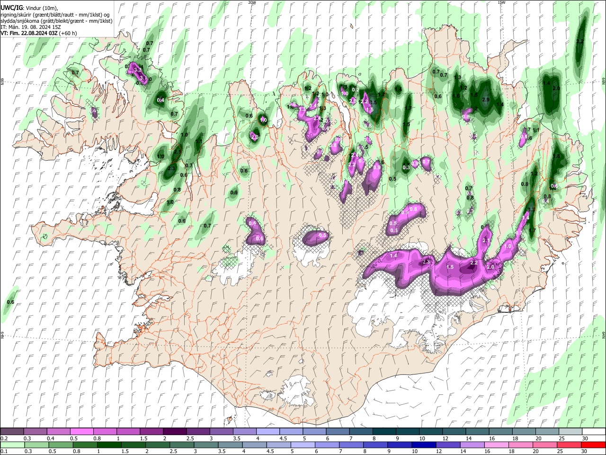Select the 'IT: Mán. 19. 08. 2024 15Z' line
The image size is (606, 455).
click(31, 27)
